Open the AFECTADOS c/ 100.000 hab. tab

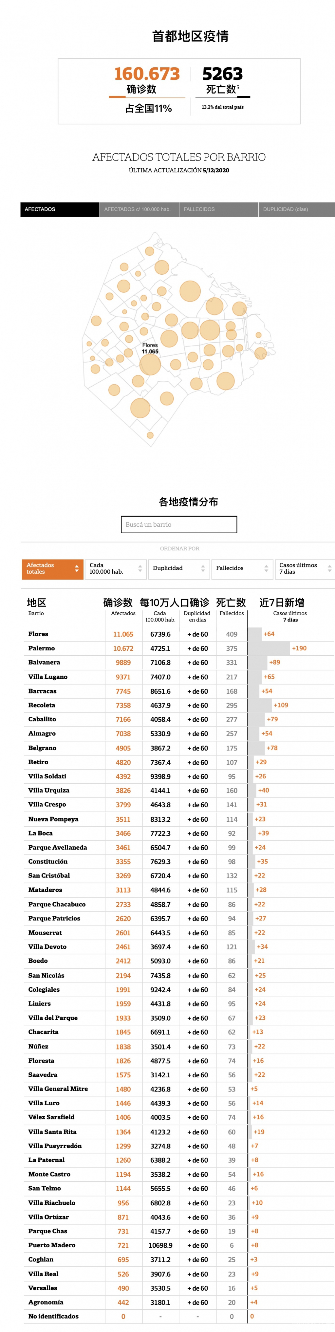click(139, 209)
